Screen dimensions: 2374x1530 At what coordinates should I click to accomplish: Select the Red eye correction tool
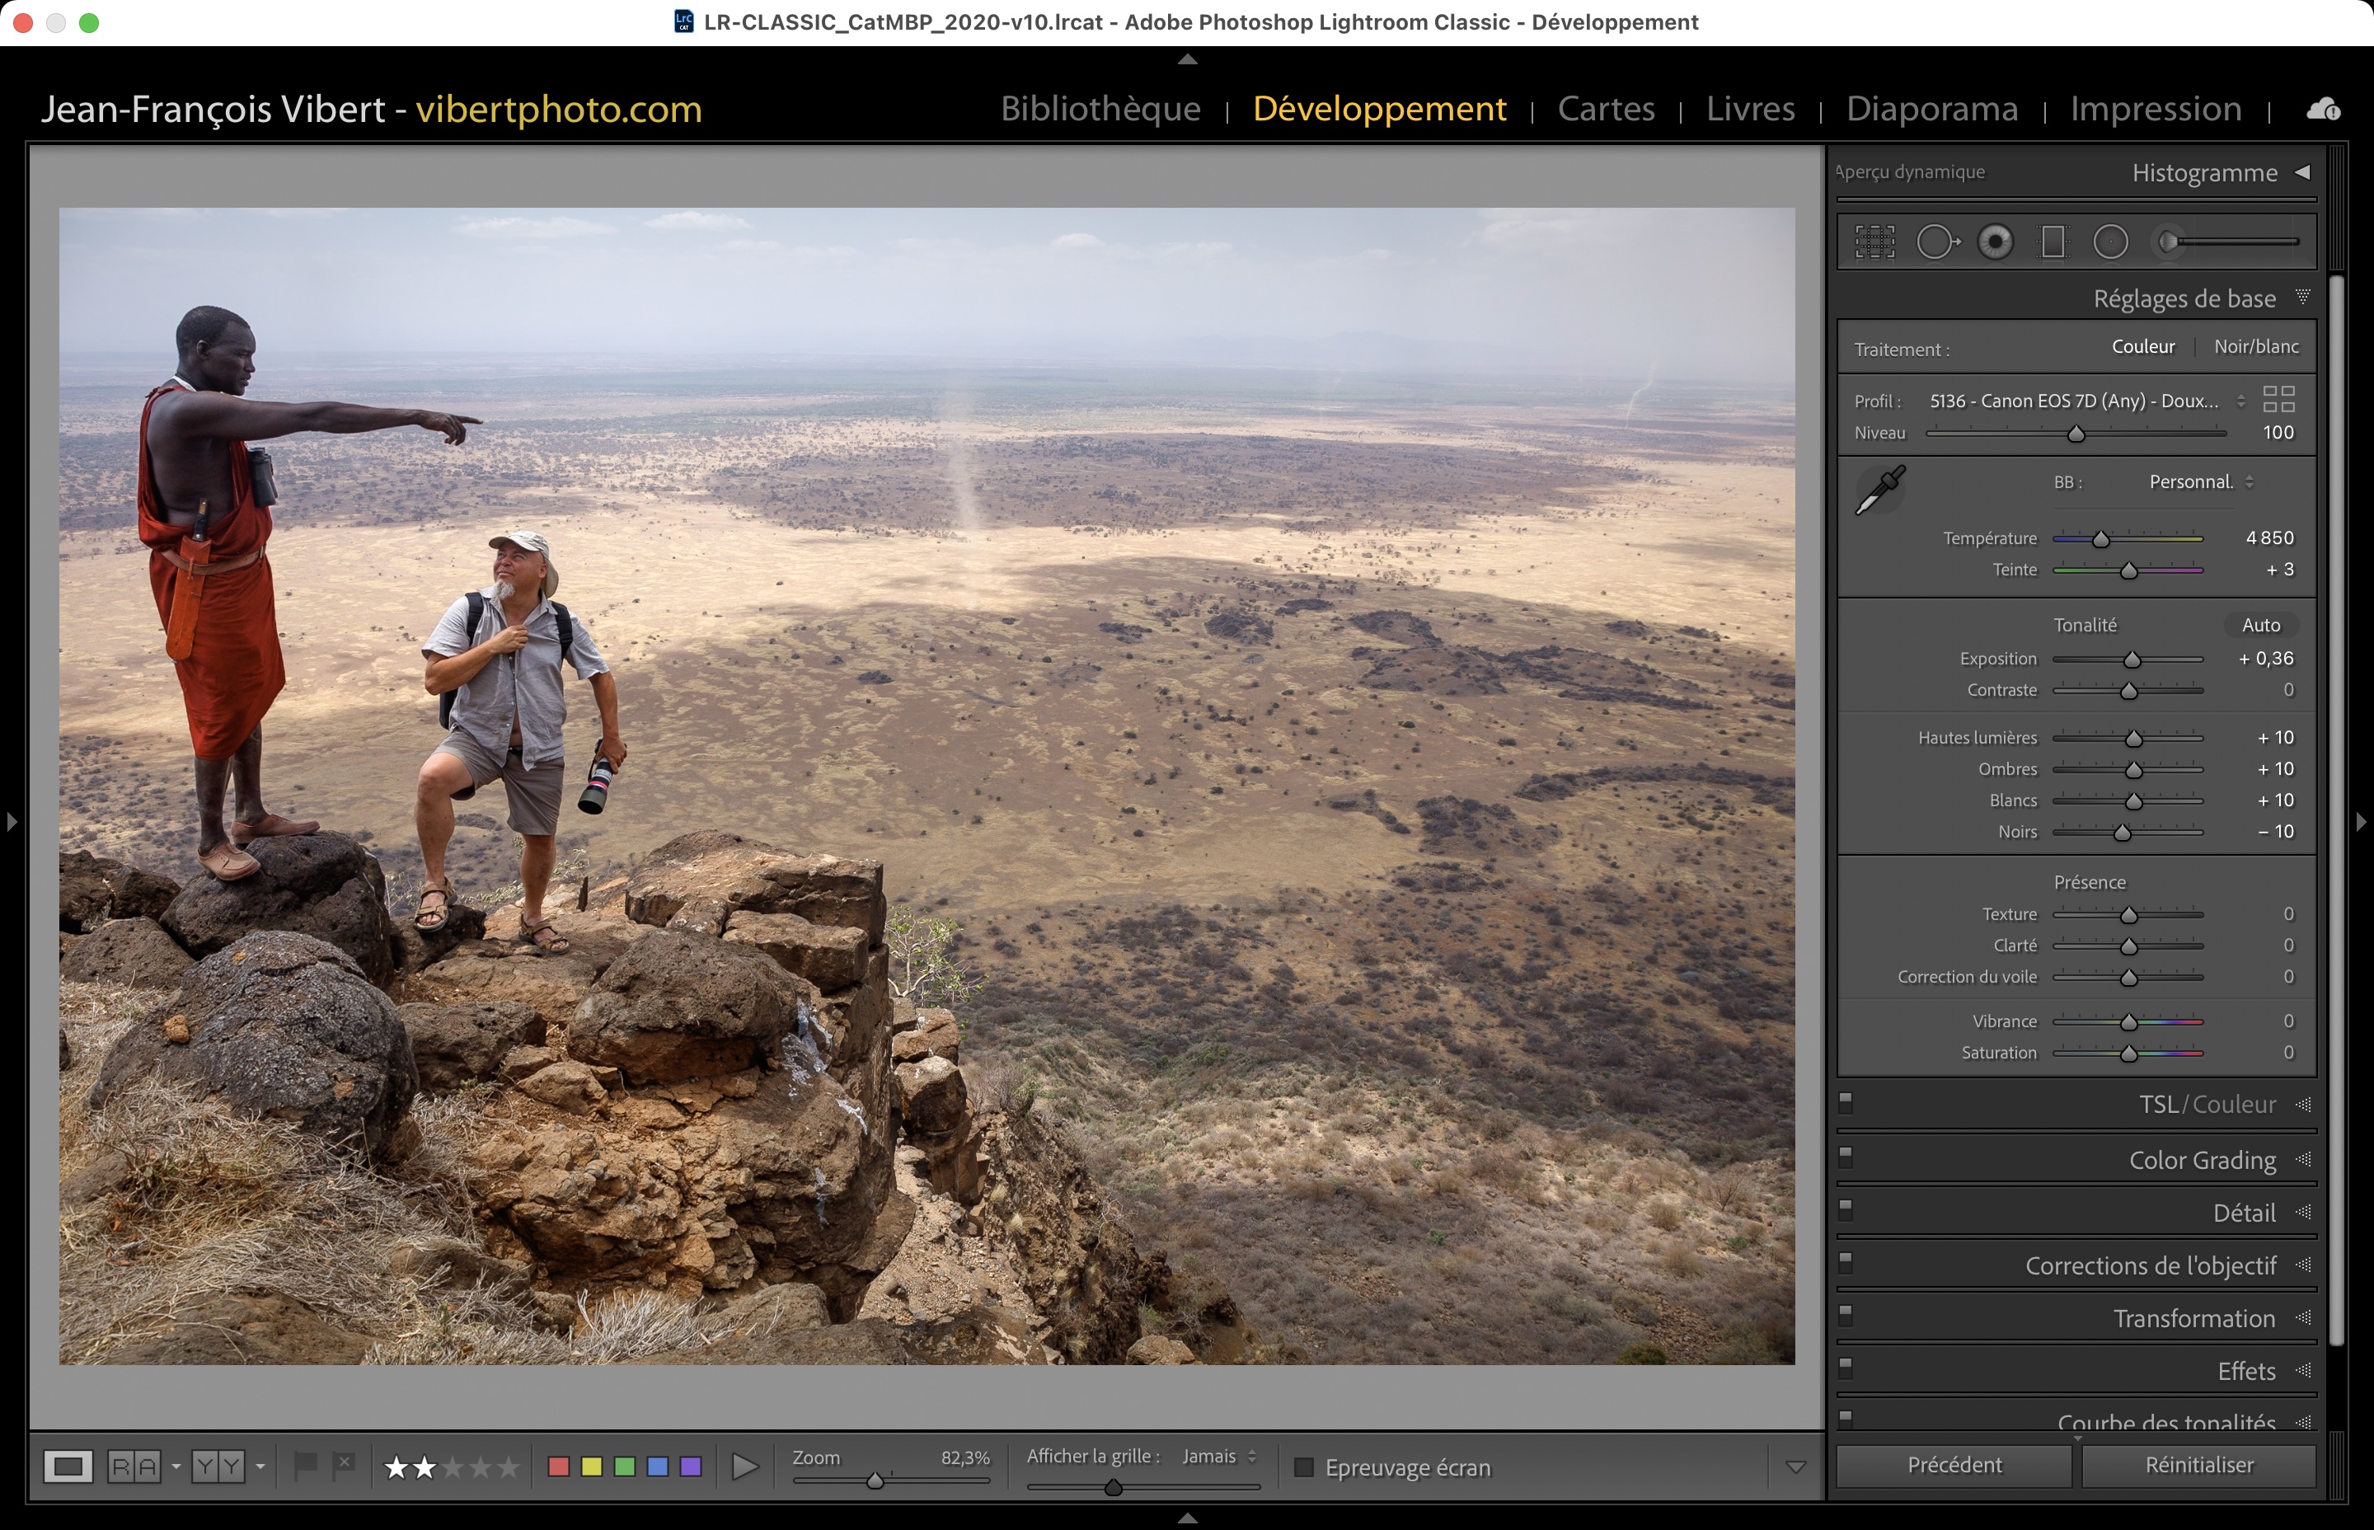[x=1995, y=242]
